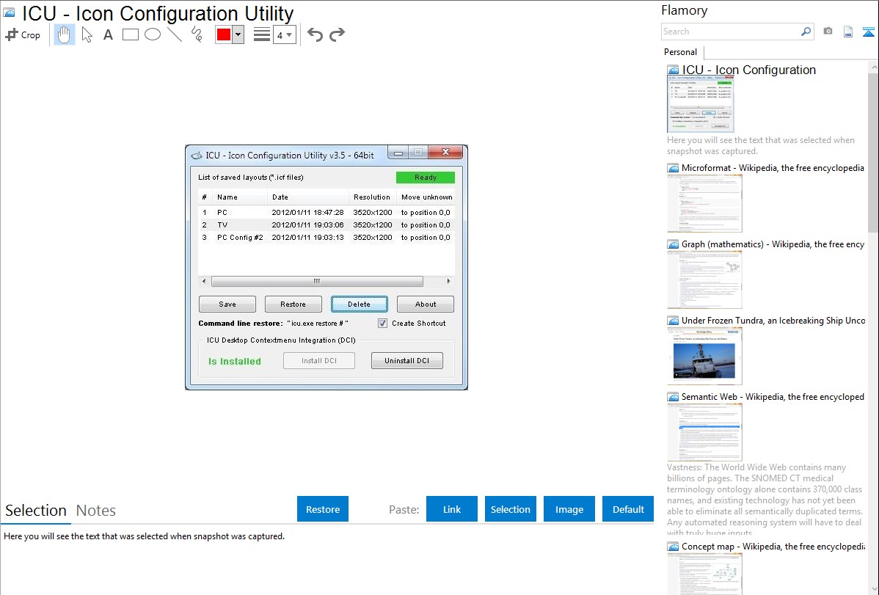Click the Date column header
The image size is (879, 595).
307,197
